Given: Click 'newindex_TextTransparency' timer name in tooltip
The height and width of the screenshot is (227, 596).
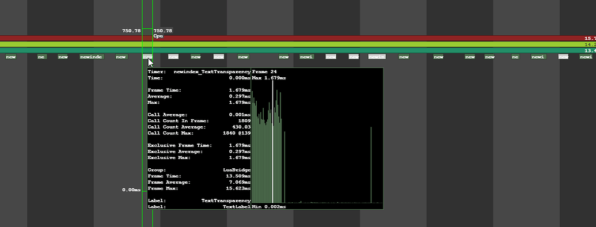Looking at the screenshot, I should coord(212,71).
